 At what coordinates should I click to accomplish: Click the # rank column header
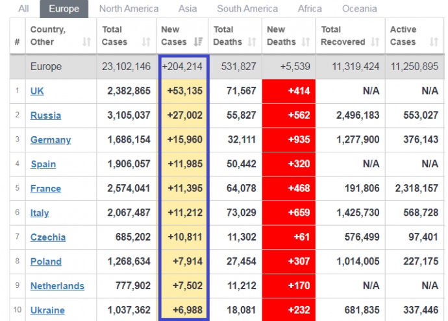pyautogui.click(x=17, y=42)
